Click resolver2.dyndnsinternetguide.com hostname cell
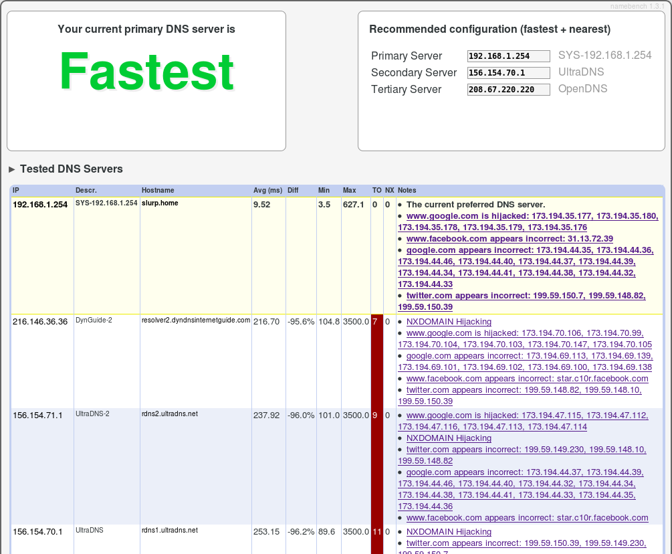 [x=196, y=320]
